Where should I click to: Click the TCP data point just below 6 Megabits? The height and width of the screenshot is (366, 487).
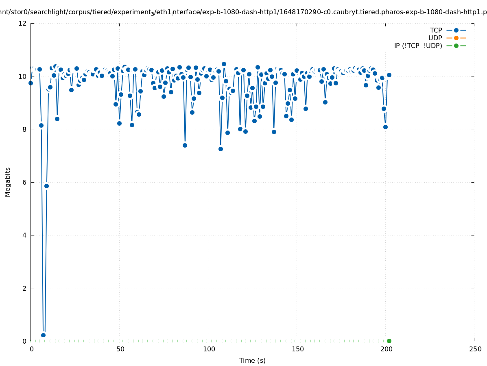(46, 186)
